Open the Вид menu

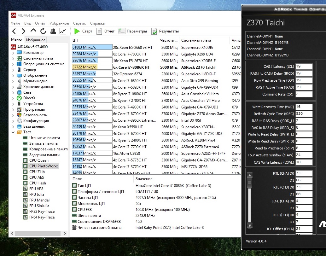[27, 23]
